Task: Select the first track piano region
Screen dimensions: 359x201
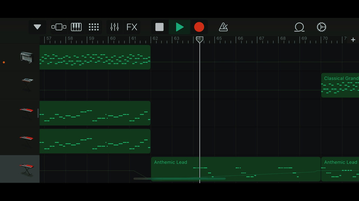Action: (95, 57)
